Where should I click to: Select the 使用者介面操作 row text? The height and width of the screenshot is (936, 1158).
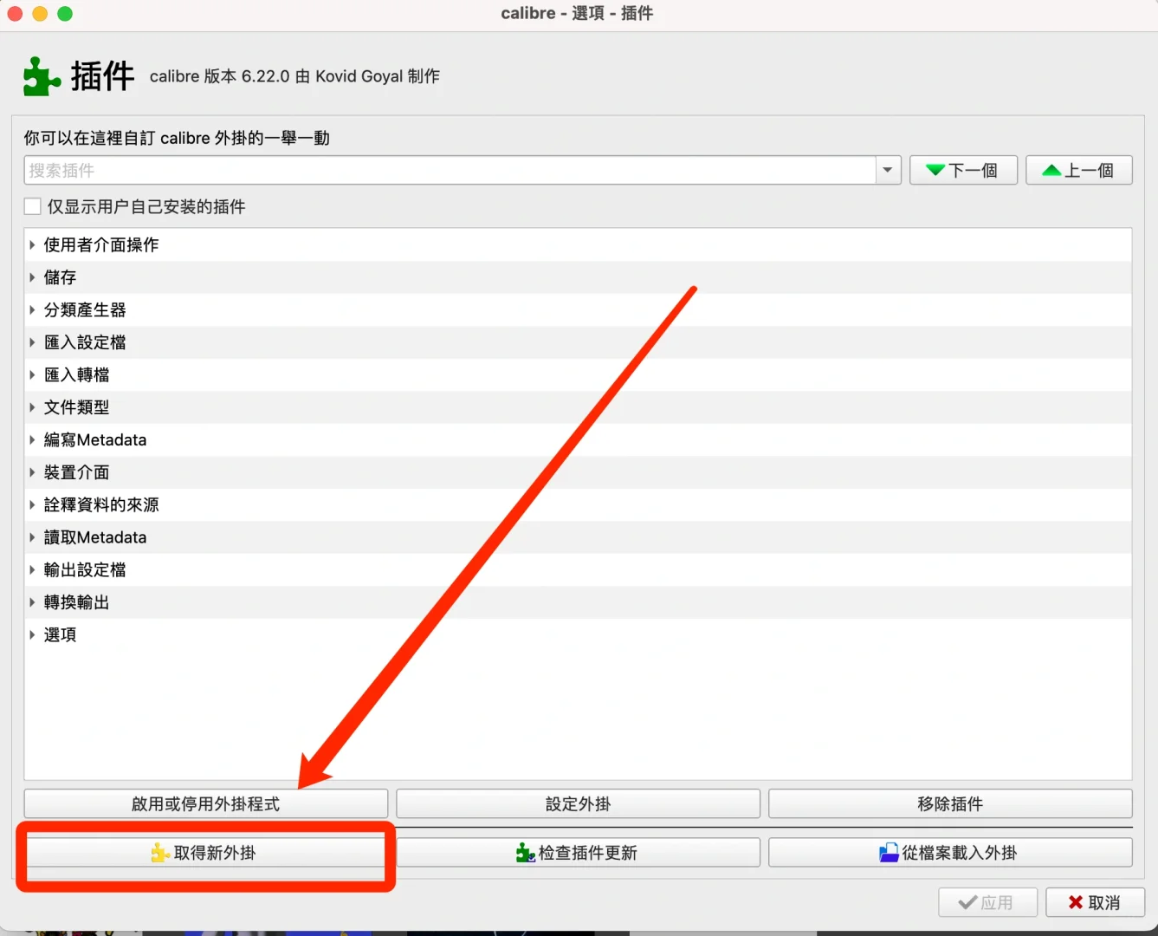click(x=101, y=244)
